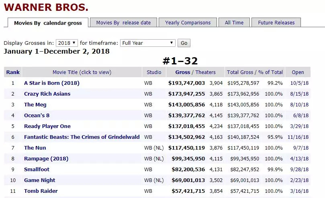325x198 pixels.
Task: Open the Ready Player One link
Action: pos(47,126)
